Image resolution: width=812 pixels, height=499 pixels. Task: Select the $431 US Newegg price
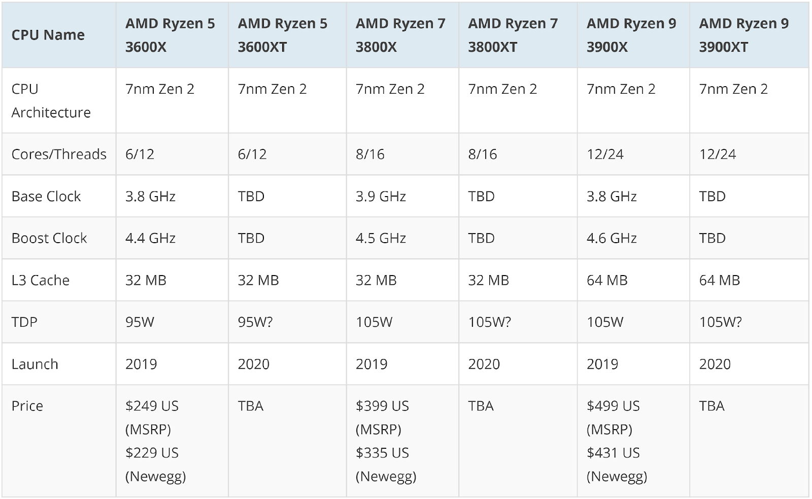coord(613,453)
